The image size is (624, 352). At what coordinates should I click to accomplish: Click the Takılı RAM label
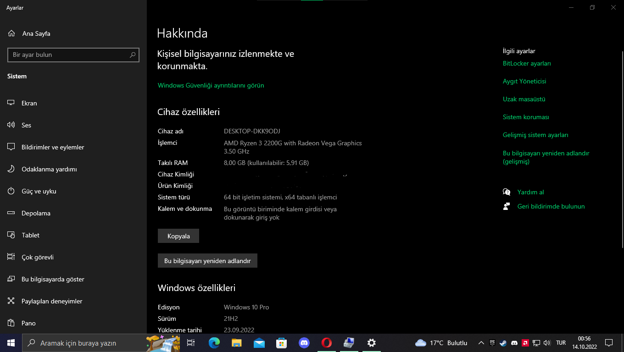[x=173, y=163]
